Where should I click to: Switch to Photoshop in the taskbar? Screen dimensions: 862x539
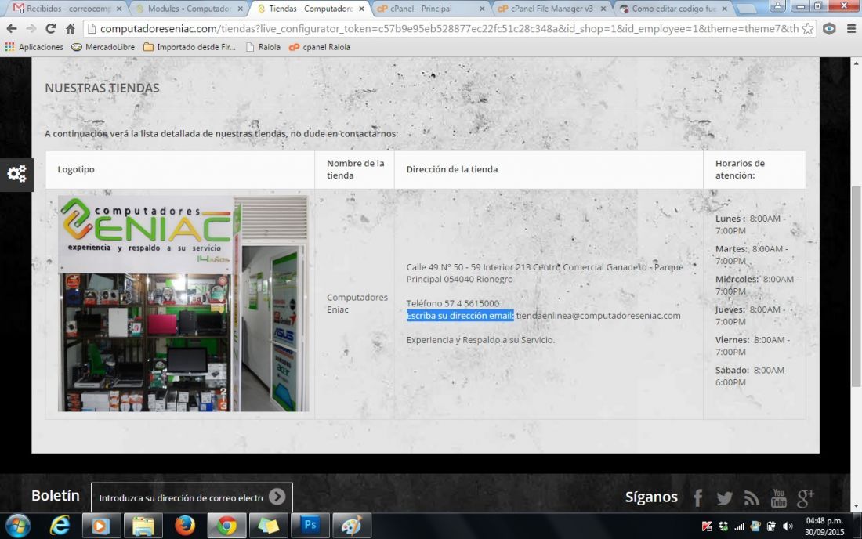pos(310,526)
